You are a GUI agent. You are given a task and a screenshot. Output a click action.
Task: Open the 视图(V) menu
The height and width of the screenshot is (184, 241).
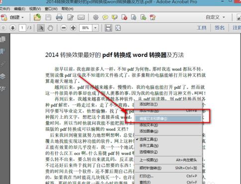[35, 9]
